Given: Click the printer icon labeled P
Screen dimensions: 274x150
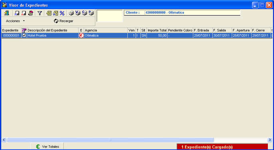Looking at the screenshot, I should (91, 13).
